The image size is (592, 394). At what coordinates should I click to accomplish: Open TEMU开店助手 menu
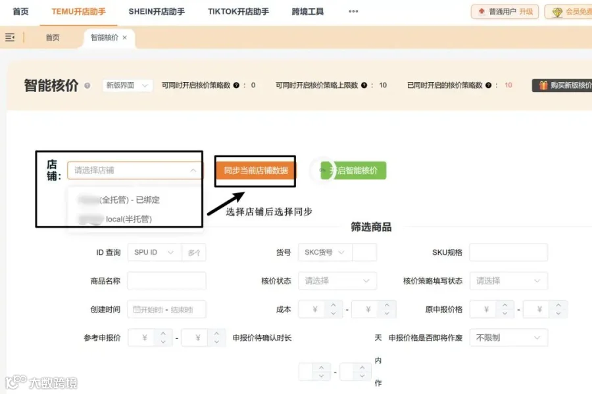tap(78, 12)
